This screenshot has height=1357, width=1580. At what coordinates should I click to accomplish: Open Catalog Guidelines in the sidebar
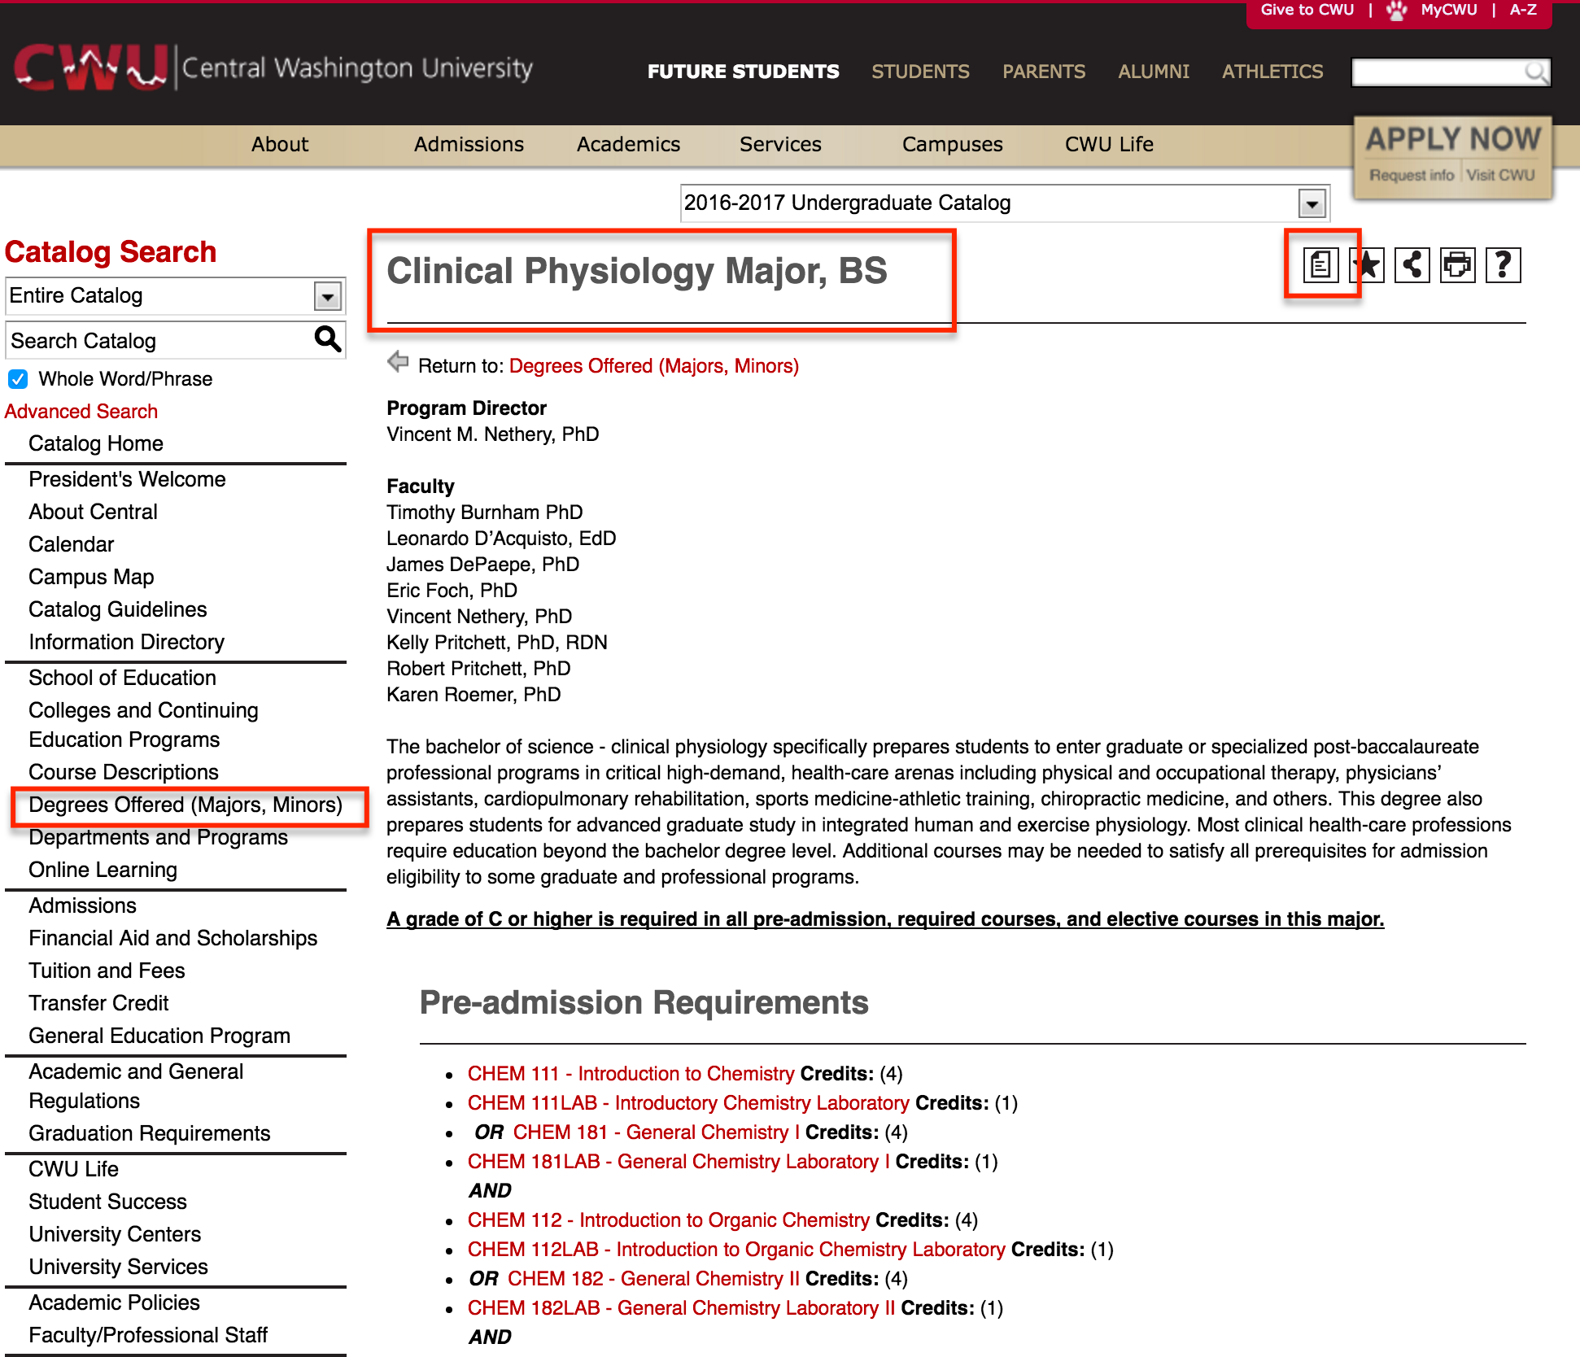click(x=117, y=609)
